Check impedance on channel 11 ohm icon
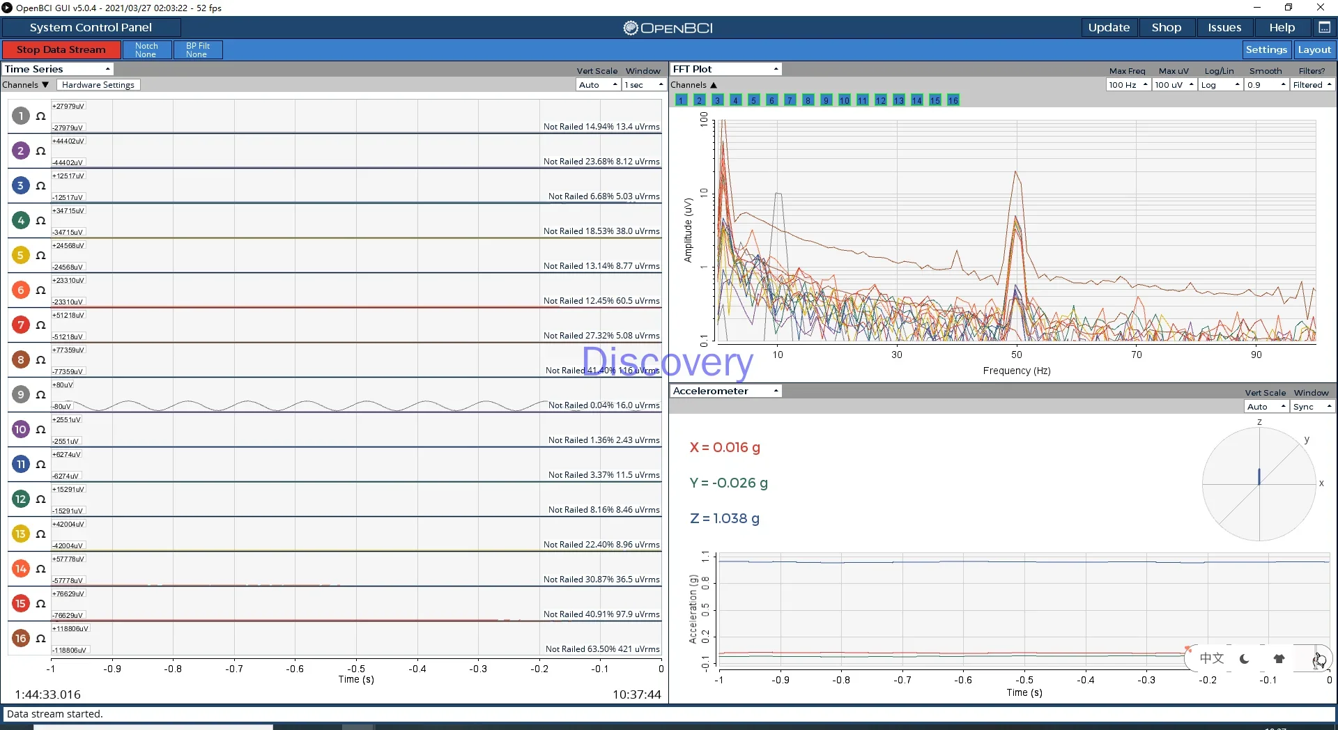The width and height of the screenshot is (1338, 730). pos(40,465)
